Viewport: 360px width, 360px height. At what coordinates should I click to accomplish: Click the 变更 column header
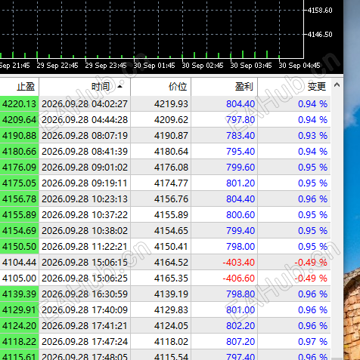pyautogui.click(x=294, y=87)
